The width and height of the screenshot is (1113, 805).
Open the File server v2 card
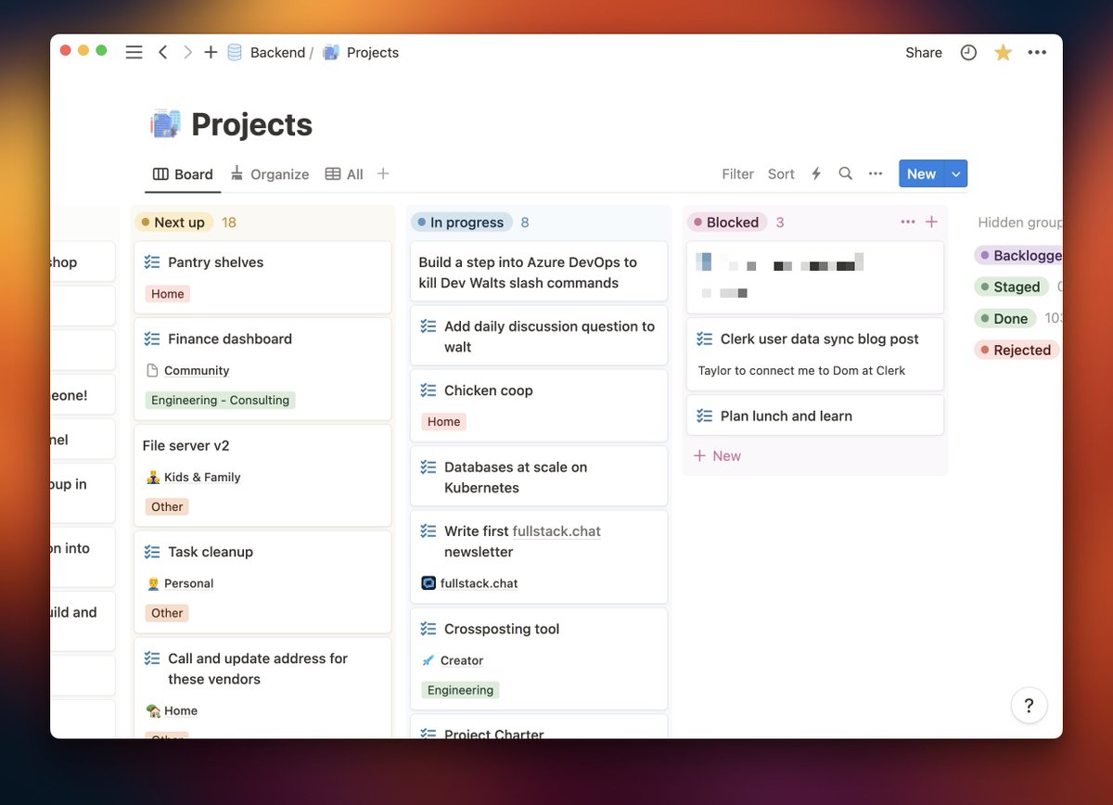pos(262,476)
